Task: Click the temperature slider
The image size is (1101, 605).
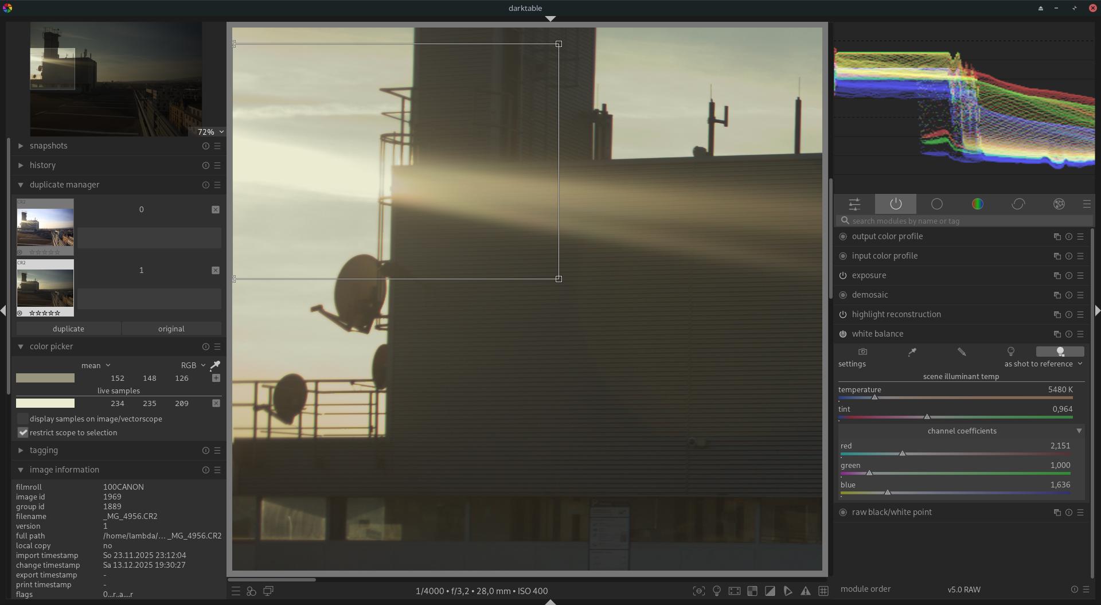Action: pyautogui.click(x=955, y=397)
